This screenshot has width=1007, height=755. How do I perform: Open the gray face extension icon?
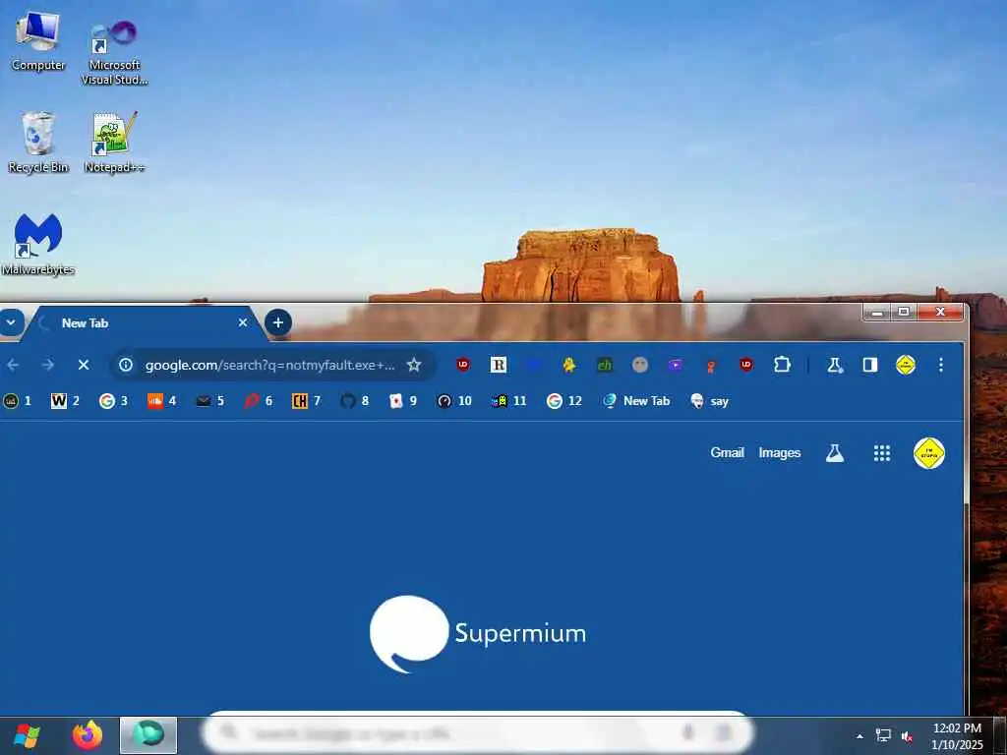pos(639,365)
